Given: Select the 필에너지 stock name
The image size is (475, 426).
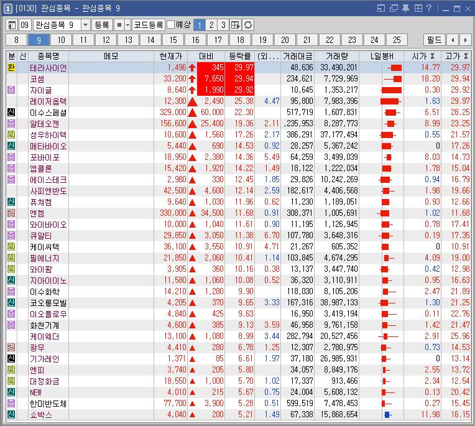Looking at the screenshot, I should pyautogui.click(x=44, y=258).
